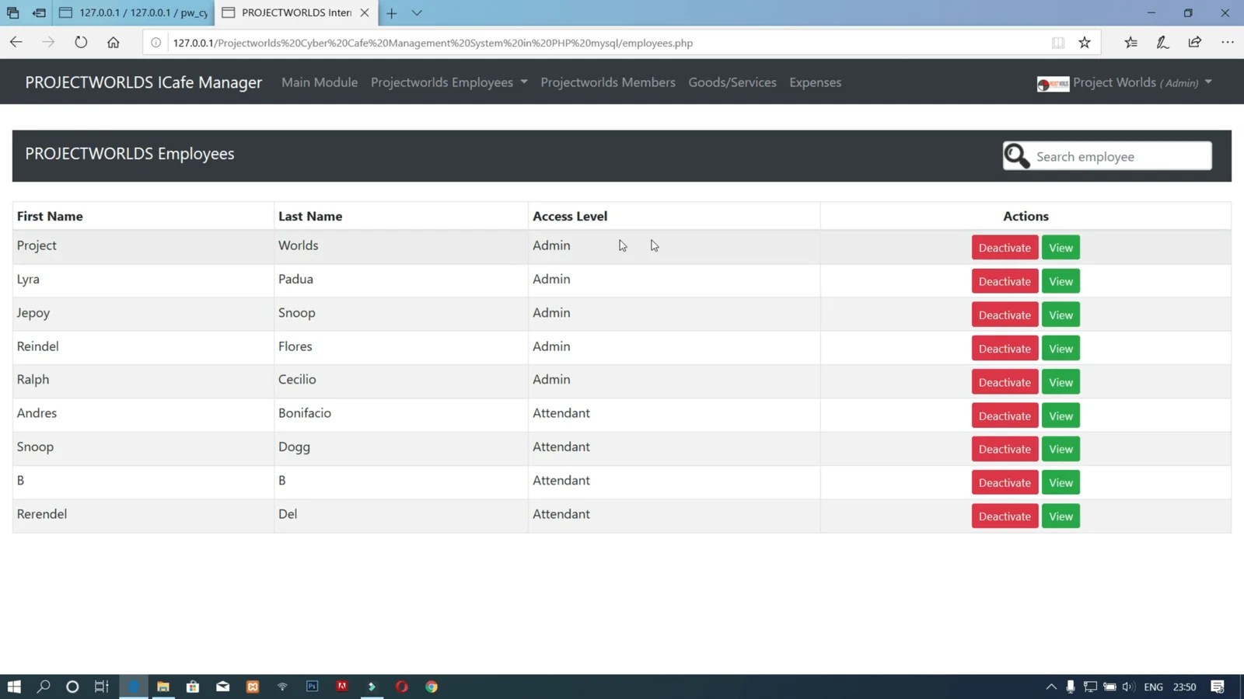
Task: Launch Photoshop from the taskbar
Action: point(312,687)
